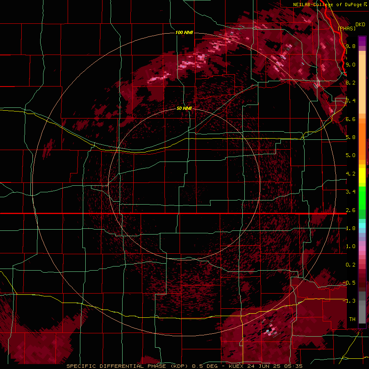Click the TH threshold label on the scale
Viewport: 369px width, 369px height.
tap(352, 319)
